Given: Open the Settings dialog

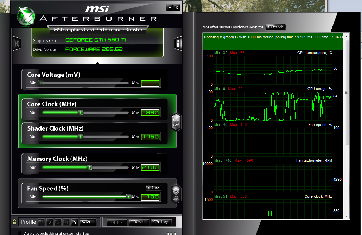Looking at the screenshot, I should click(x=161, y=222).
